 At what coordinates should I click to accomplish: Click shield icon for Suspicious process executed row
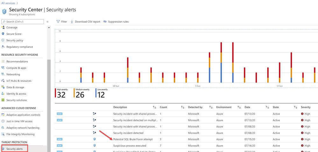94,146
